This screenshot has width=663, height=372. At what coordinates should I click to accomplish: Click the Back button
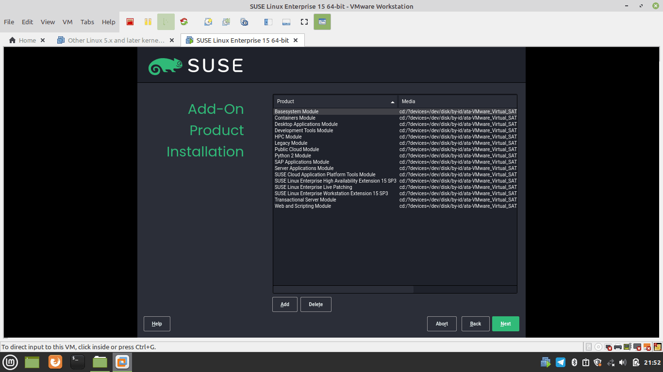pos(476,324)
